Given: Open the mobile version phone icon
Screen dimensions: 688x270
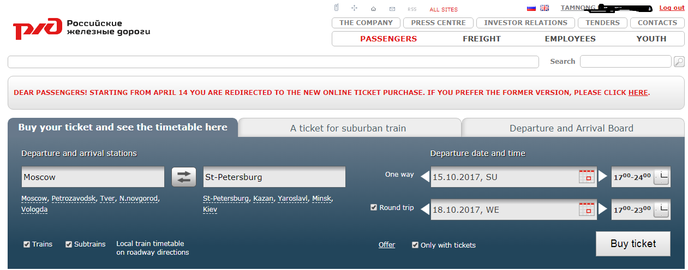Looking at the screenshot, I should [x=337, y=8].
